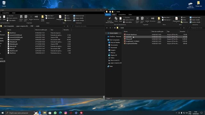Viewport: 205px width, 115px height.
Task: Click Propriedades in the scripts window
Action: point(60,18)
